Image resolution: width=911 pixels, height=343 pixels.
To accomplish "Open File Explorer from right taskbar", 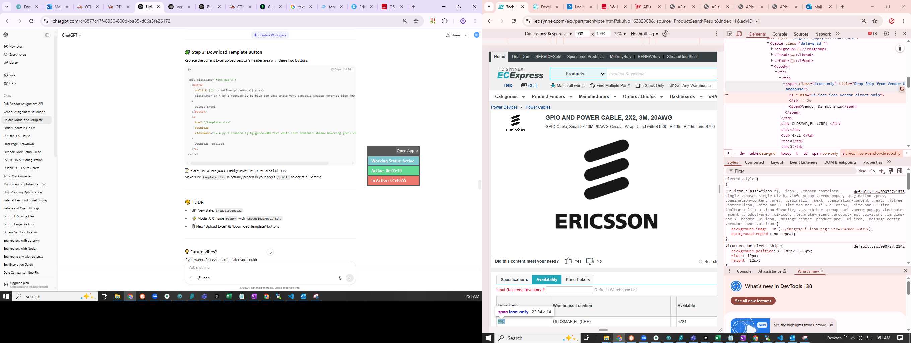I will pyautogui.click(x=606, y=338).
